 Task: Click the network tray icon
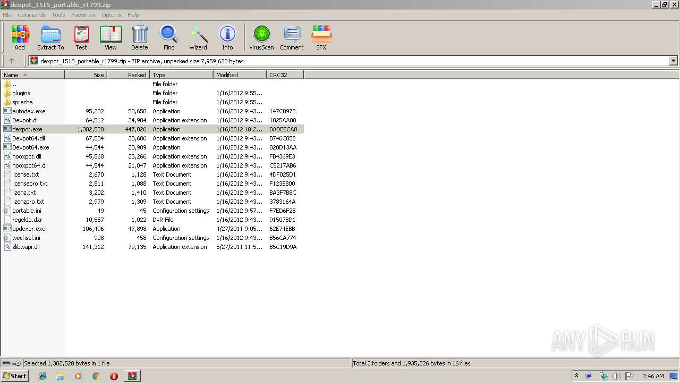pos(603,376)
